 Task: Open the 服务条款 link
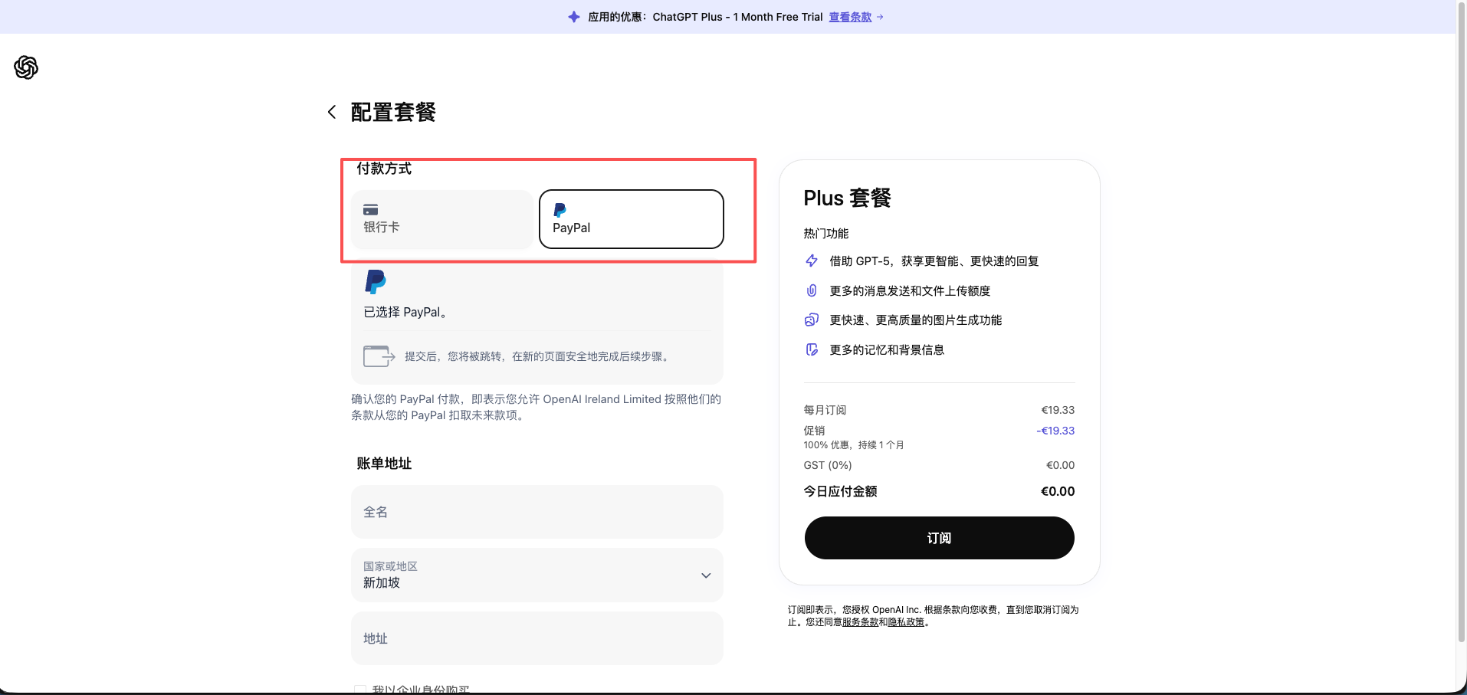(861, 622)
